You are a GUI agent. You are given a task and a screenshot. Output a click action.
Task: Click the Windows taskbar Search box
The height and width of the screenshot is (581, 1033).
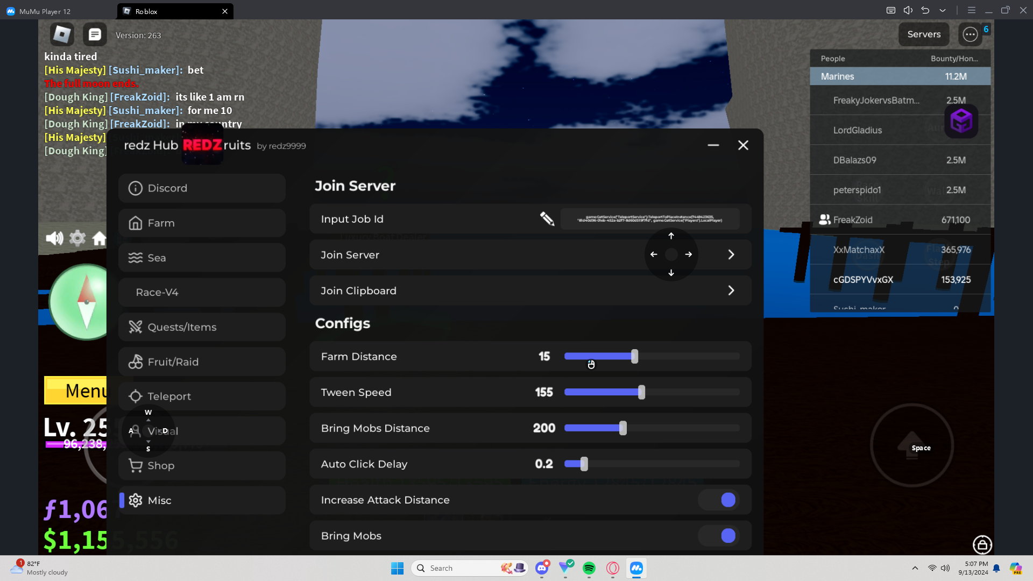(469, 568)
